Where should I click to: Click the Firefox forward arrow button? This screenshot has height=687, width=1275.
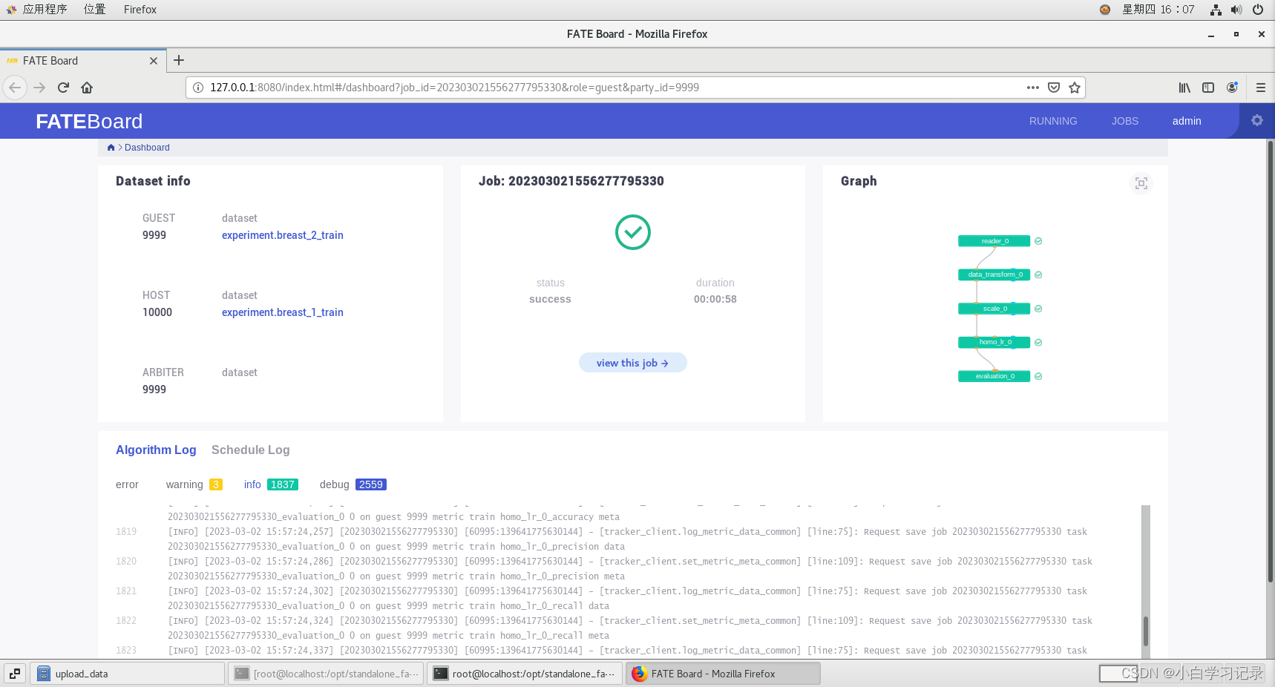pos(39,88)
